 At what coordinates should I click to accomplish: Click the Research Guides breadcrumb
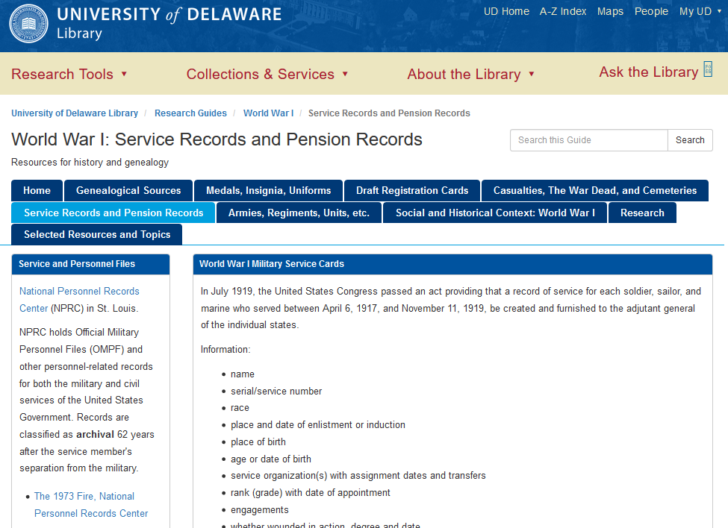[190, 113]
